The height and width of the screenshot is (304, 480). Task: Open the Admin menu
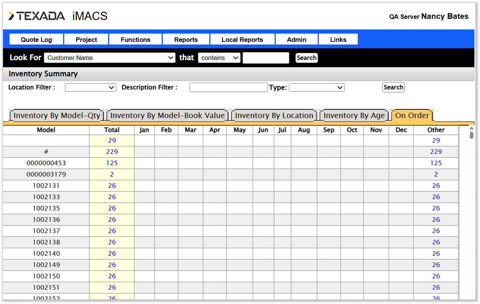pos(296,40)
